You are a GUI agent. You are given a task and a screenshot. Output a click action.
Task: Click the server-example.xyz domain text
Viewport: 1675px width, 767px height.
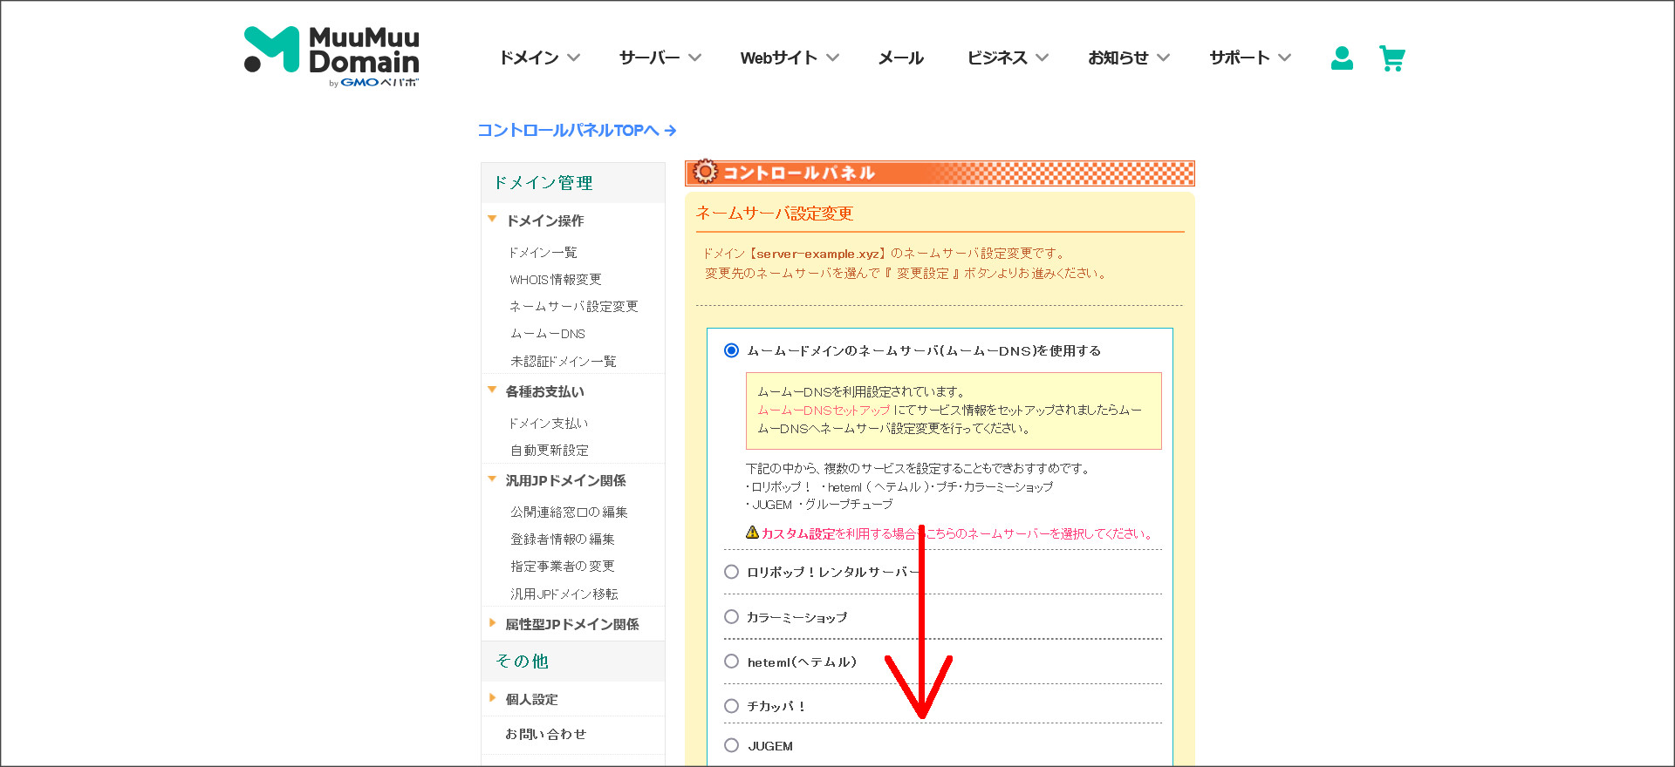(817, 254)
